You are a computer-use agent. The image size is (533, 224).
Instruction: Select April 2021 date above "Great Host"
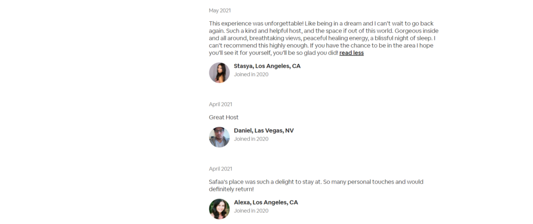(x=221, y=104)
